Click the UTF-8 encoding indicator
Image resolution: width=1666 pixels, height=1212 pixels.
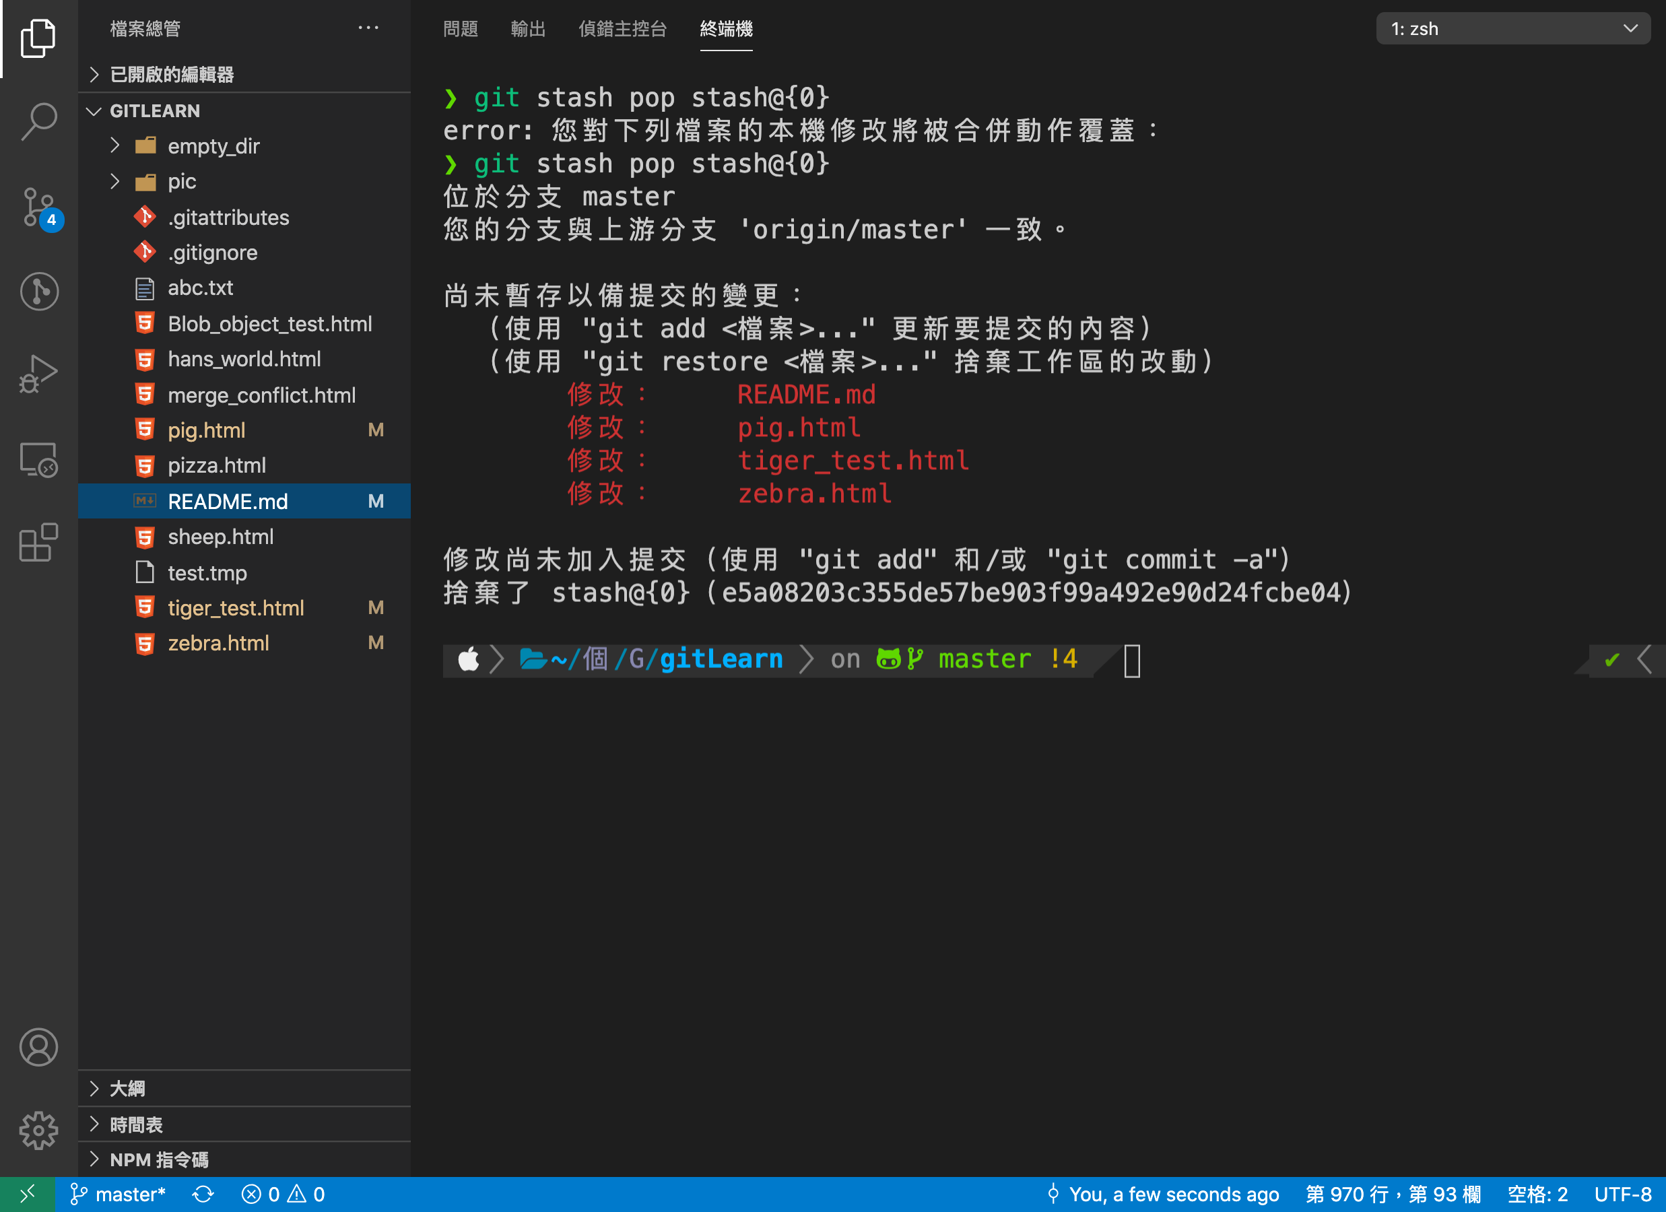point(1623,1194)
